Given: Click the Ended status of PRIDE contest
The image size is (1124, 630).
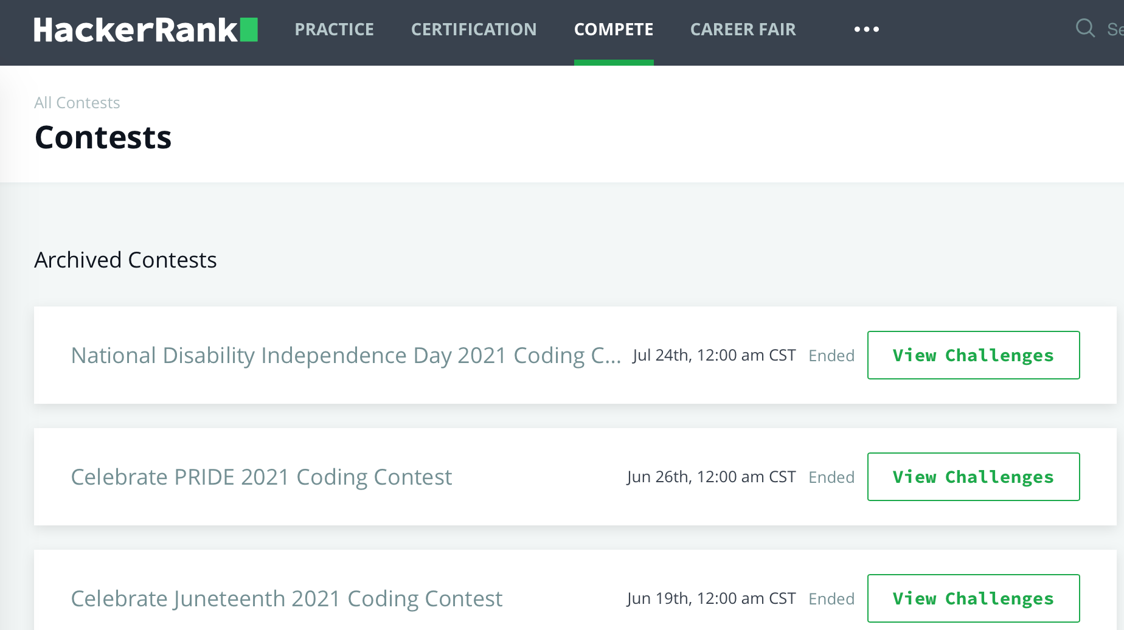Looking at the screenshot, I should 831,477.
